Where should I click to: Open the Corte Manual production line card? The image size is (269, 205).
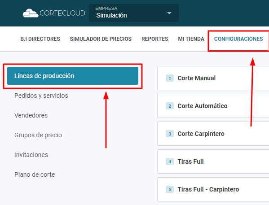(213, 78)
